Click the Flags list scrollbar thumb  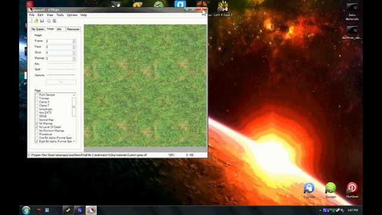tap(74, 107)
